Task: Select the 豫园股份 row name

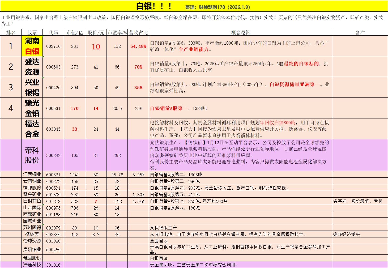Action: tap(32, 258)
